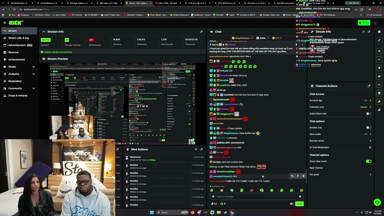Image resolution: width=384 pixels, height=216 pixels.
Task: Click the chat bubble icon in right sidebar
Action: (379, 76)
